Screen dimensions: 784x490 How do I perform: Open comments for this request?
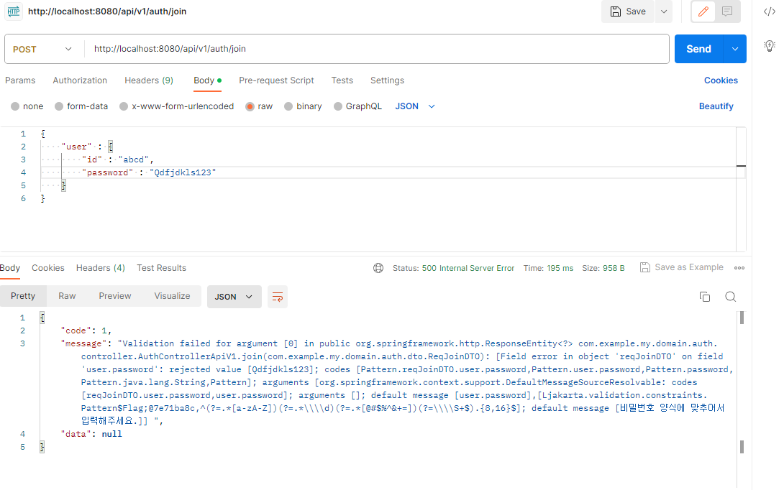(x=729, y=11)
